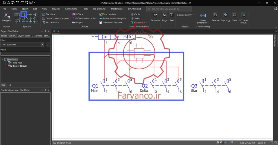Click the New project quick access icon
The image size is (278, 145).
click(4, 2)
